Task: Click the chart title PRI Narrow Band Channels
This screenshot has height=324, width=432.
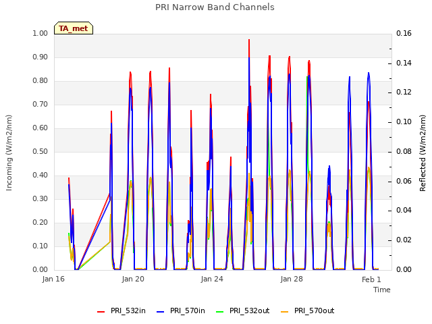Action: click(215, 7)
